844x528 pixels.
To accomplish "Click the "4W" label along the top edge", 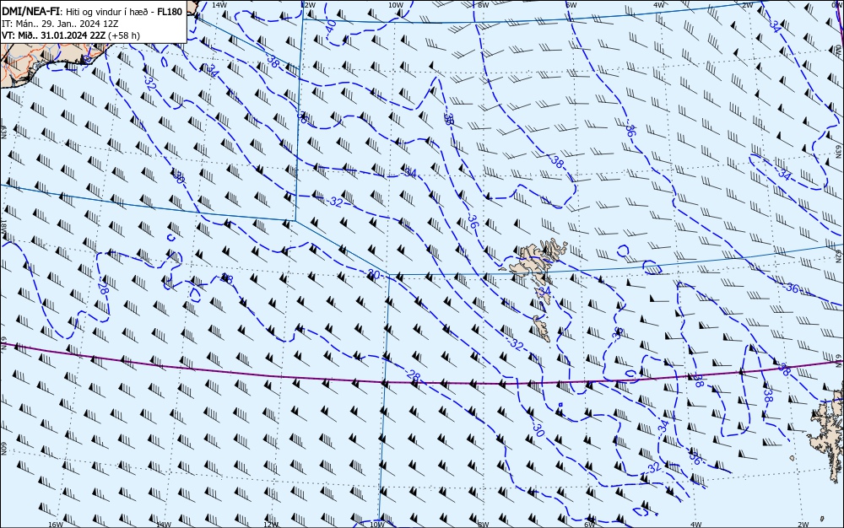I will click(658, 5).
